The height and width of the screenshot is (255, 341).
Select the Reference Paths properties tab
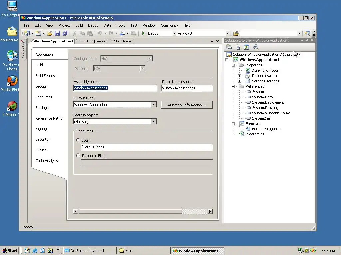[49, 118]
